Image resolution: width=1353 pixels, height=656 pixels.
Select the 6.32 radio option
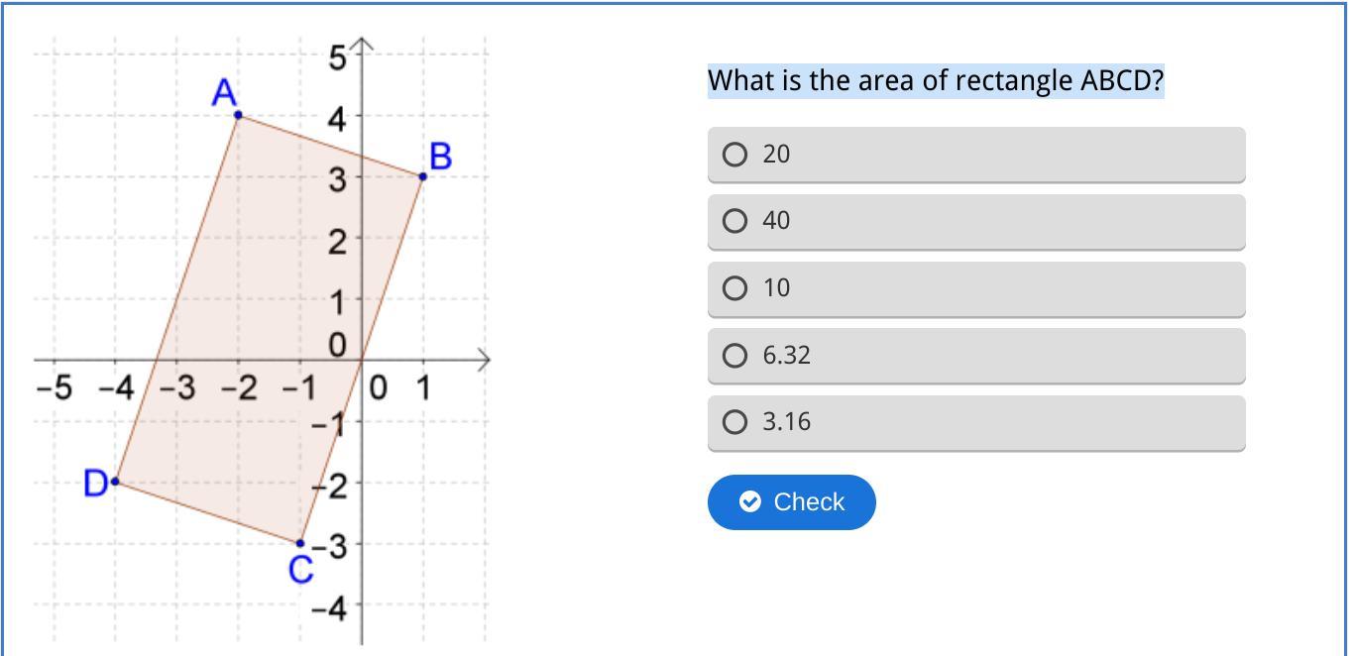[734, 356]
